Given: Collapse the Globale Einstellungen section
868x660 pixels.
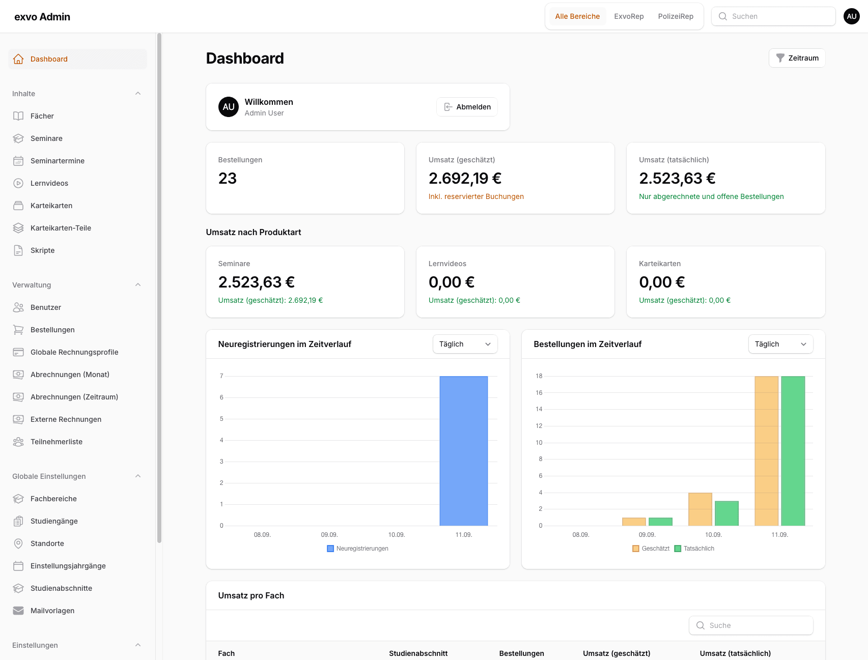Looking at the screenshot, I should click(138, 476).
